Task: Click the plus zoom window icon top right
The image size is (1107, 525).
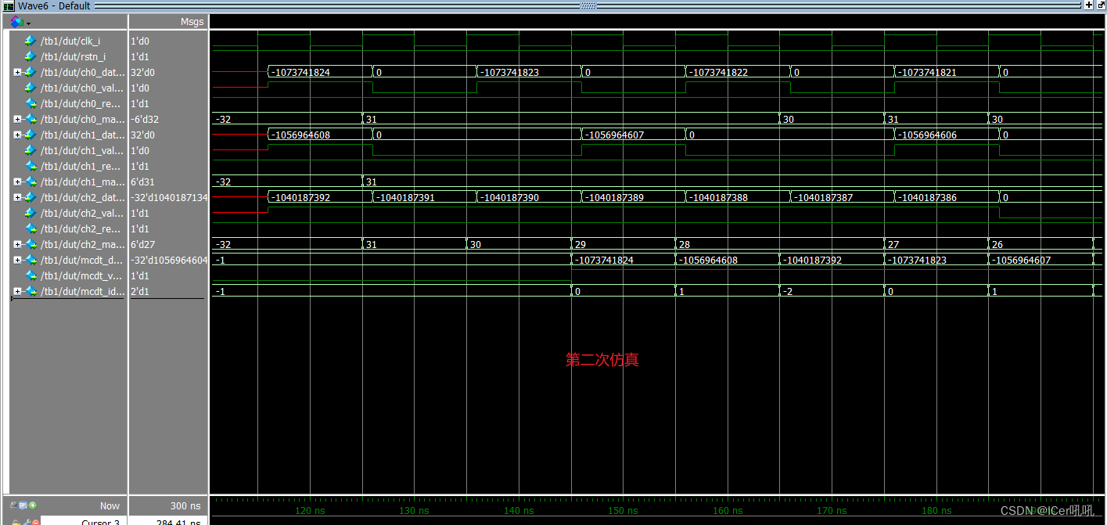Action: 1088,5
